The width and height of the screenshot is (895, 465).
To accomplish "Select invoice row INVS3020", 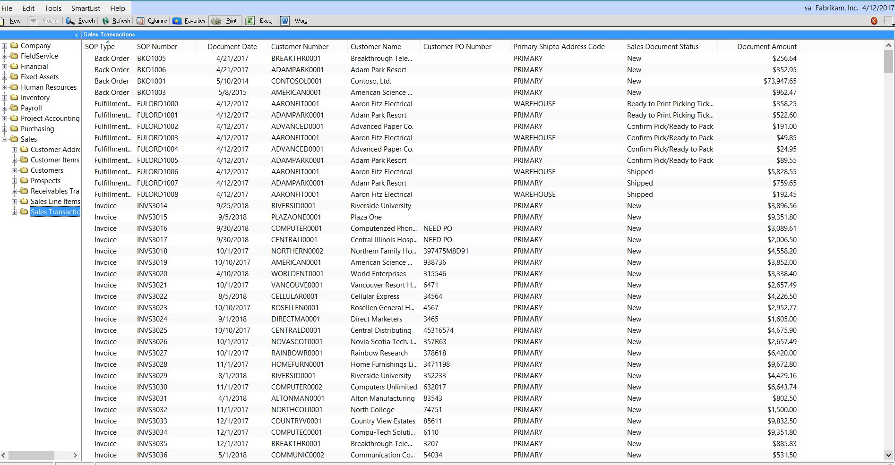I will click(x=152, y=274).
